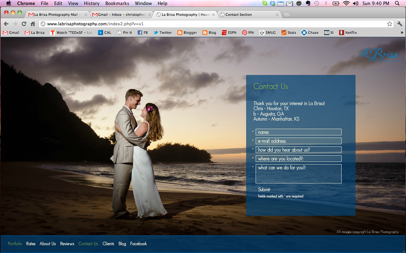
Task: Open the Portfolio footer link
Action: coord(15,244)
